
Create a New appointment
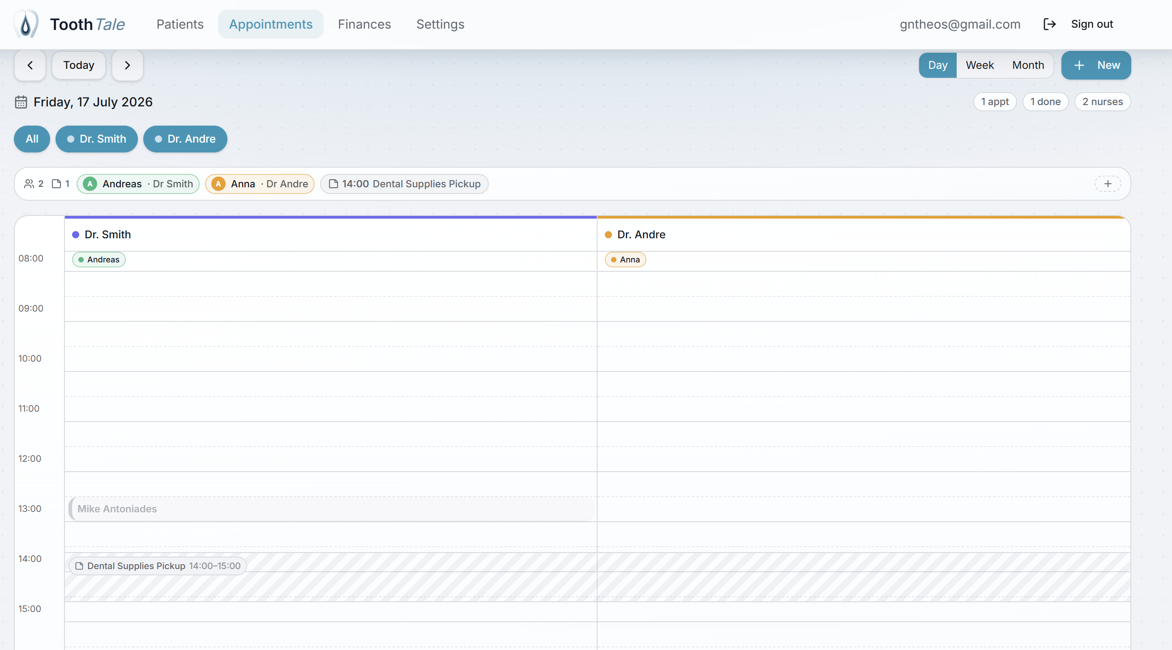pyautogui.click(x=1096, y=65)
